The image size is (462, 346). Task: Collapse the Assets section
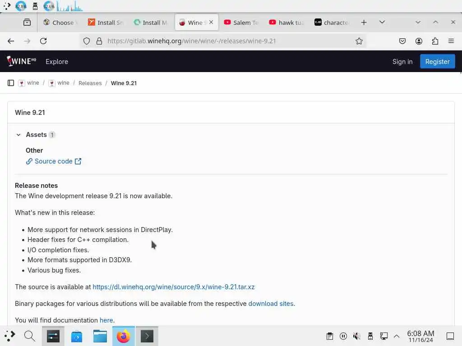click(18, 135)
